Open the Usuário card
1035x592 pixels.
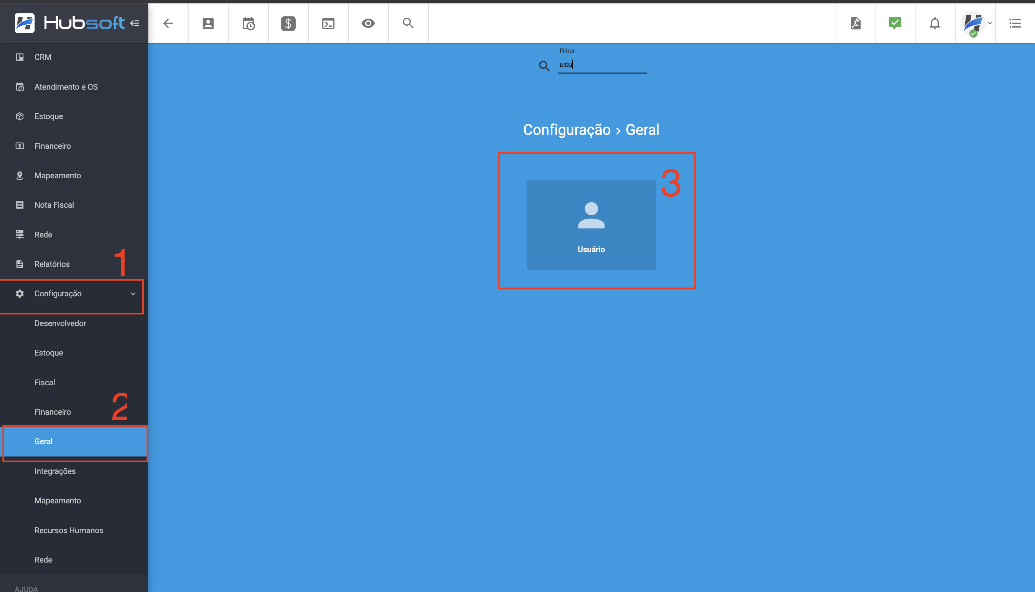591,225
